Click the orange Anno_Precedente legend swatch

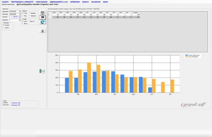[187, 57]
